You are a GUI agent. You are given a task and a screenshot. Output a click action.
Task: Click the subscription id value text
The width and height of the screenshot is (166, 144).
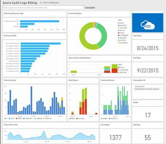point(147,89)
